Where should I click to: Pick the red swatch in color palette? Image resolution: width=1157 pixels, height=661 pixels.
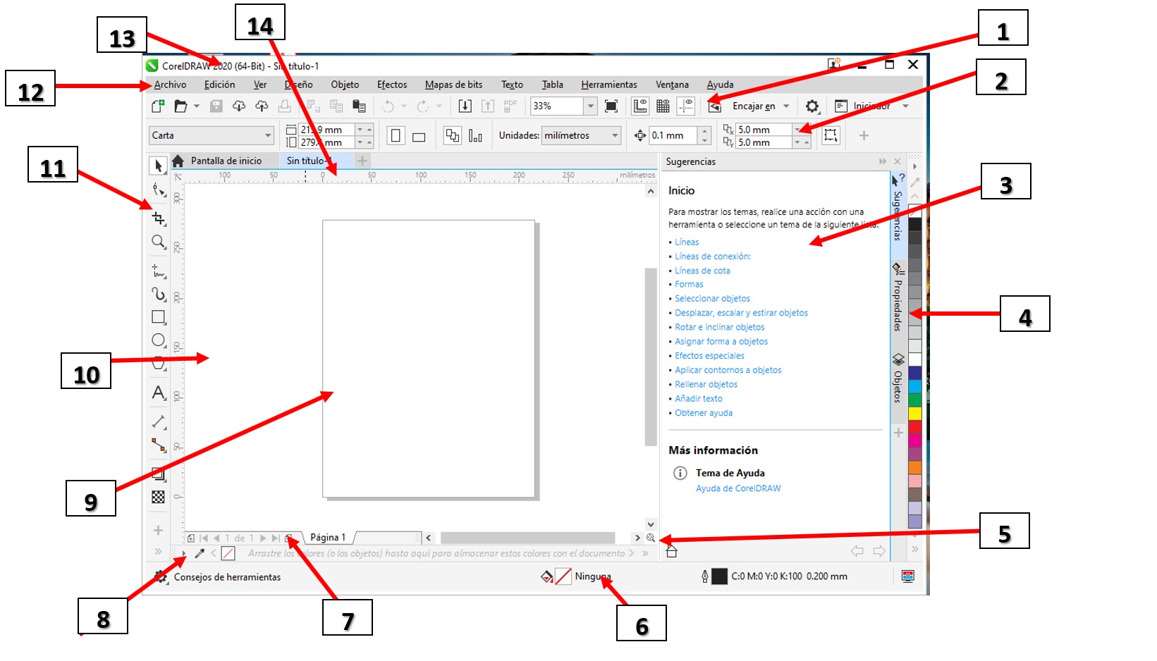(x=914, y=426)
